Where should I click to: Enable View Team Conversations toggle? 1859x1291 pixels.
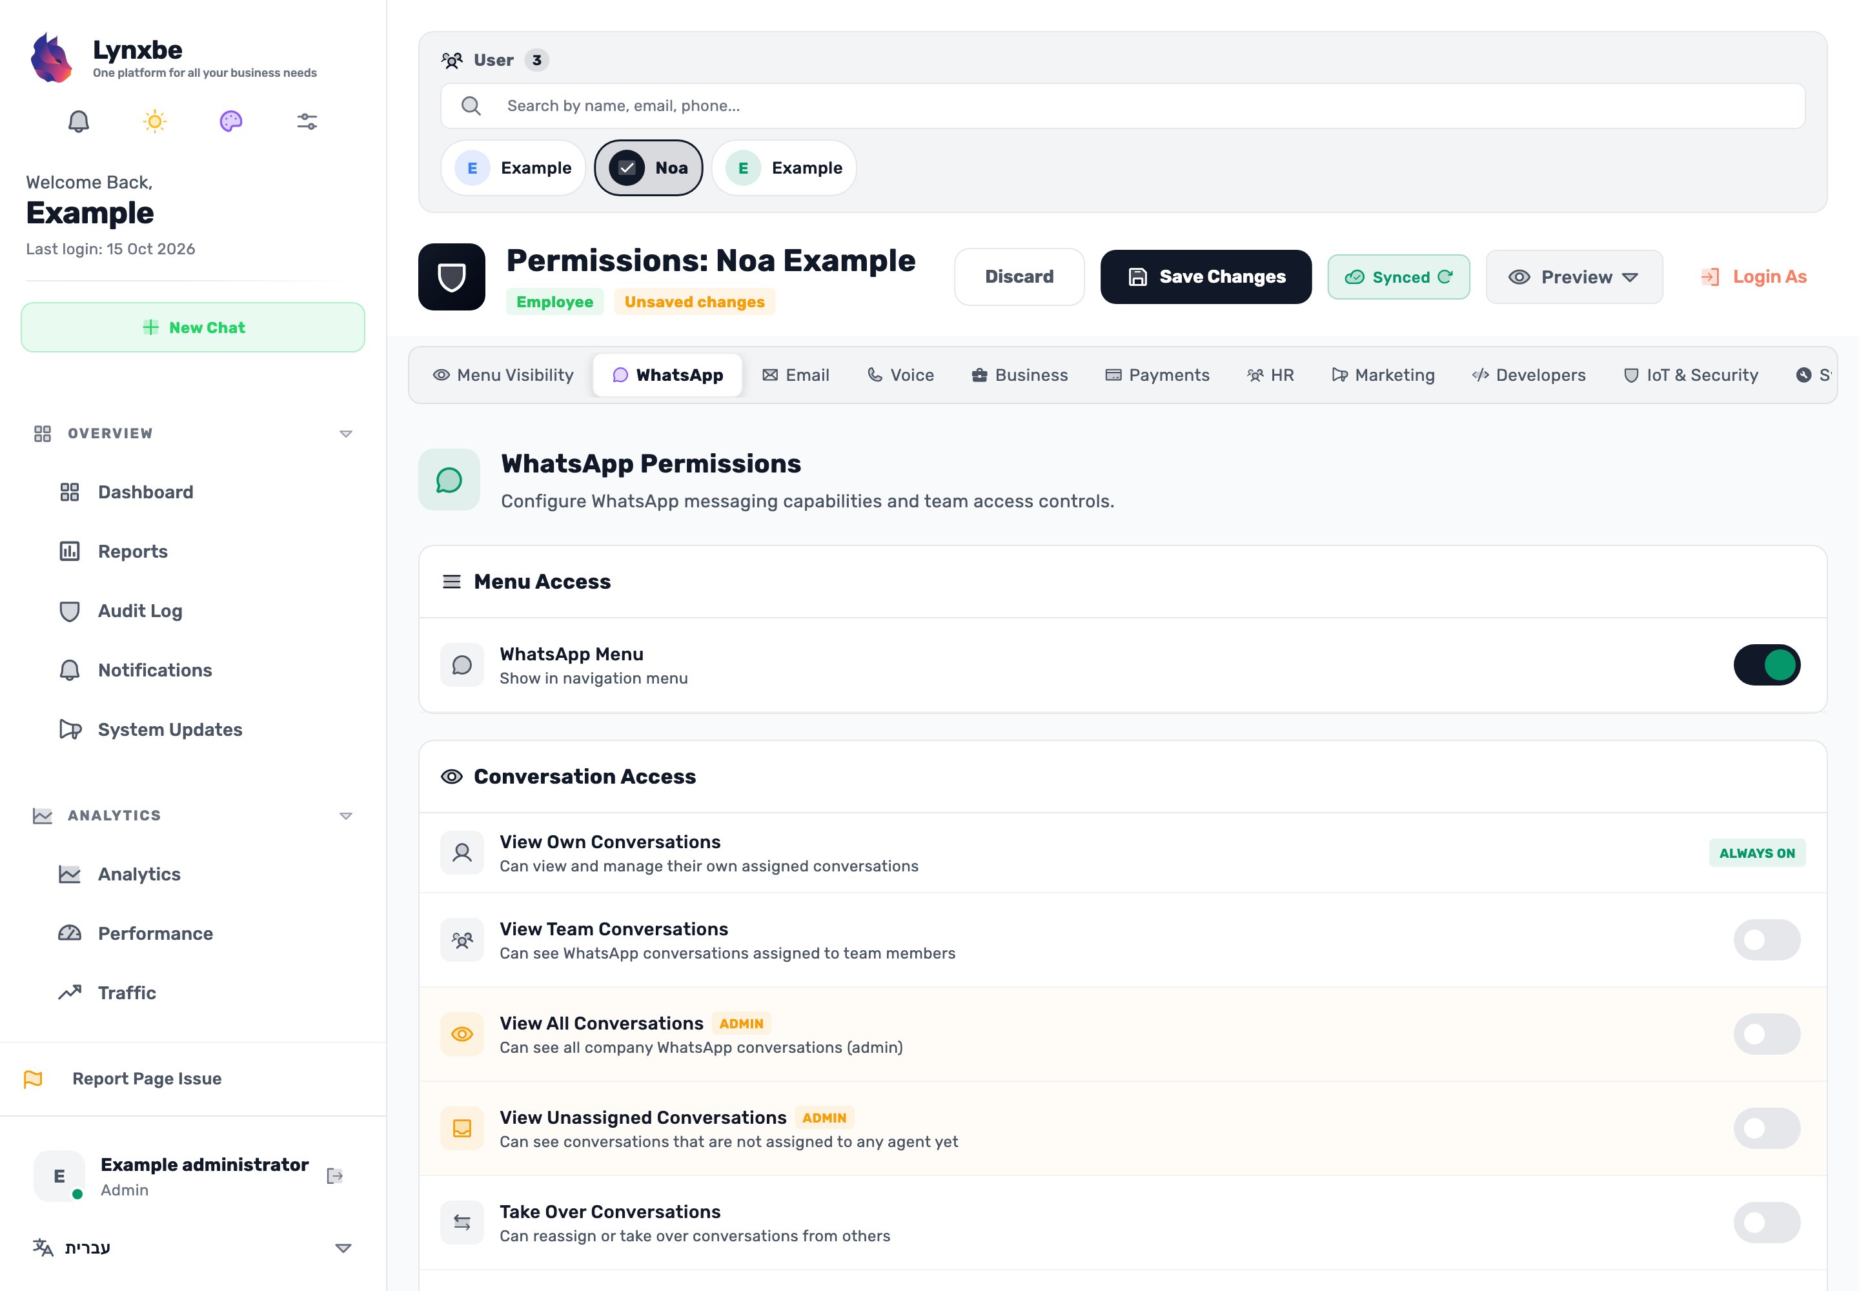coord(1766,940)
